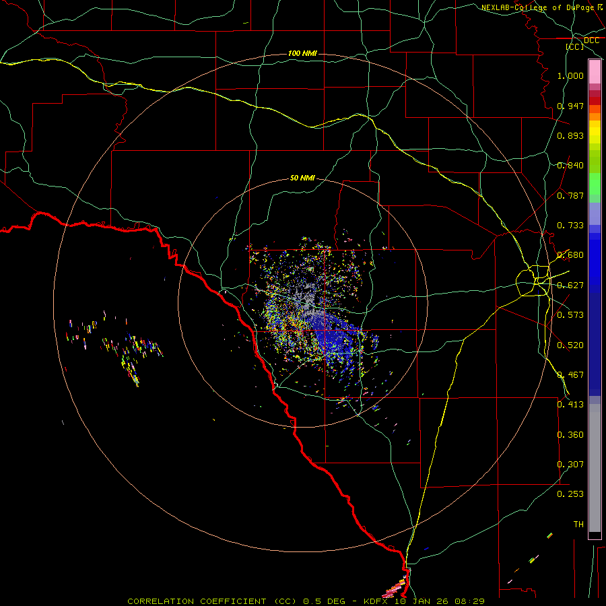This screenshot has width=606, height=606.
Task: Click the 0.413 scale value
Action: point(570,405)
